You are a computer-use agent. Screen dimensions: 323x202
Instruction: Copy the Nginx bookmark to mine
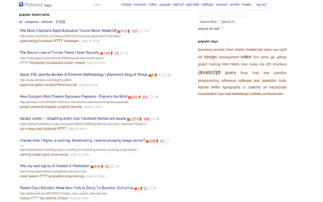click(x=80, y=155)
